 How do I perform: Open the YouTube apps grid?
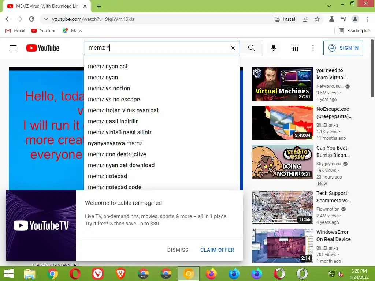tap(296, 48)
